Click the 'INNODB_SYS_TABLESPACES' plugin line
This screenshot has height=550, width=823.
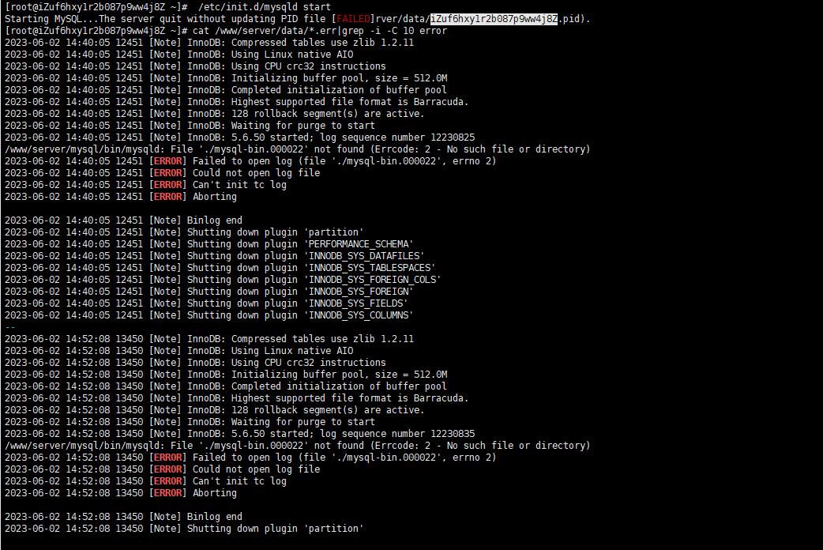pos(220,268)
